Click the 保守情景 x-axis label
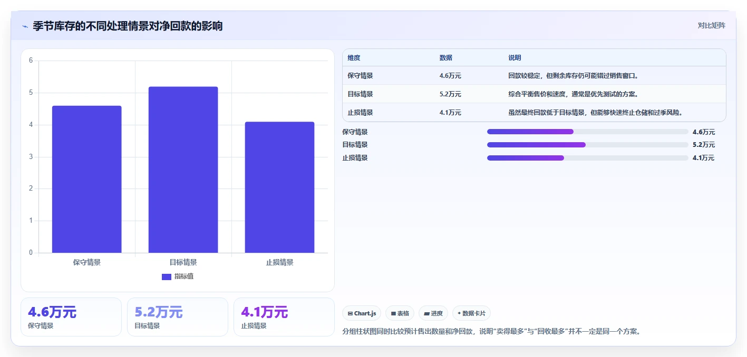Screen dimensions: 747x357 point(86,262)
